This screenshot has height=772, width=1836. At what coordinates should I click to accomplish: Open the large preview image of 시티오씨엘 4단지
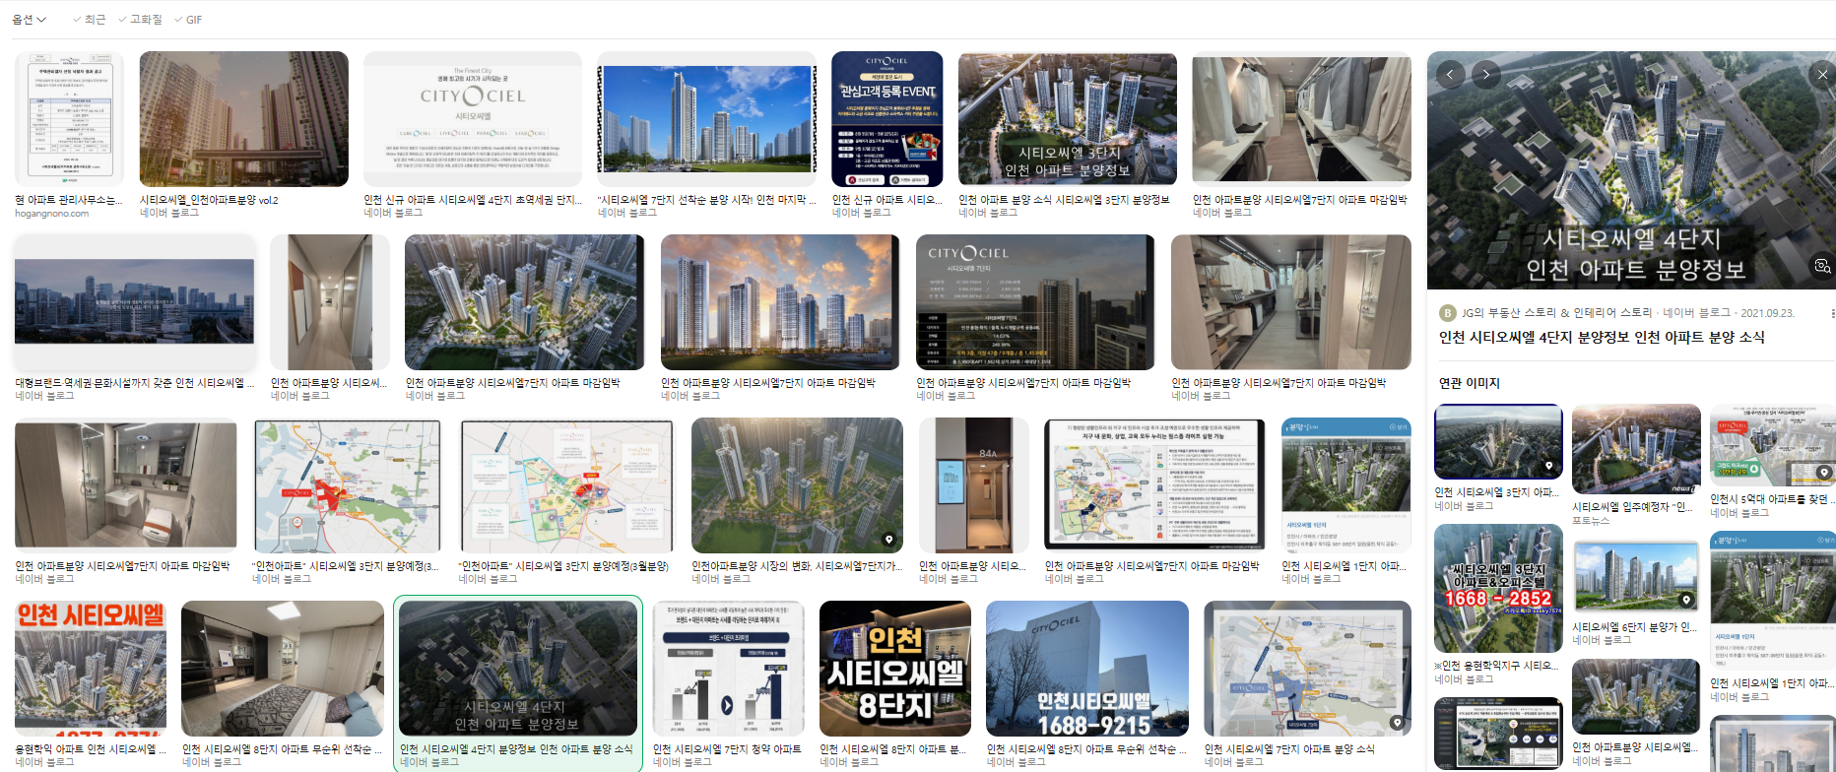[x=1631, y=170]
